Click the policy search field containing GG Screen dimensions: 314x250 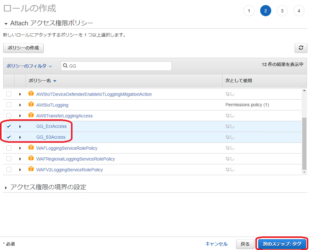click(116, 66)
